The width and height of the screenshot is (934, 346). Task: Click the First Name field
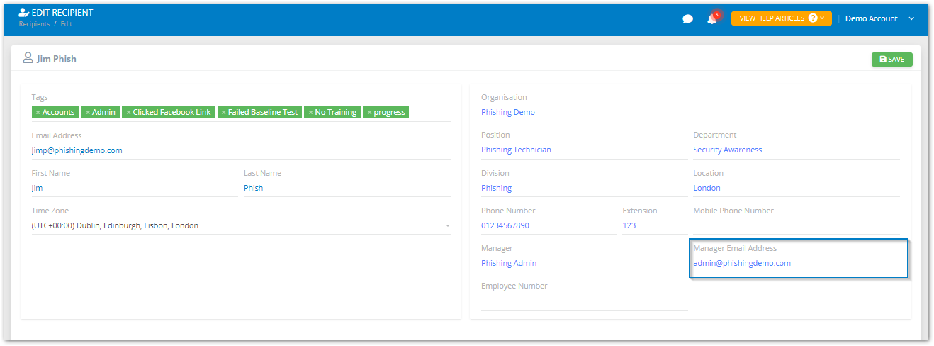(135, 188)
